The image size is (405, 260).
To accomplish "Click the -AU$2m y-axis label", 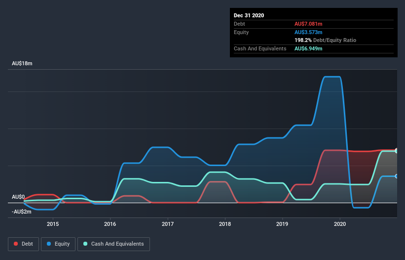I will pos(21,212).
